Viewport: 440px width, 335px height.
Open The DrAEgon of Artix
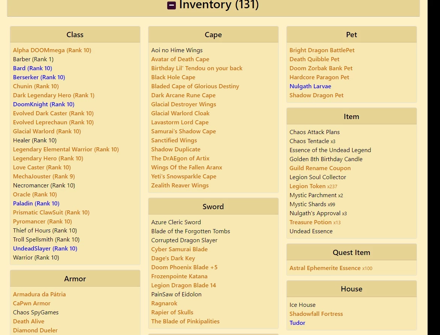[x=180, y=158]
